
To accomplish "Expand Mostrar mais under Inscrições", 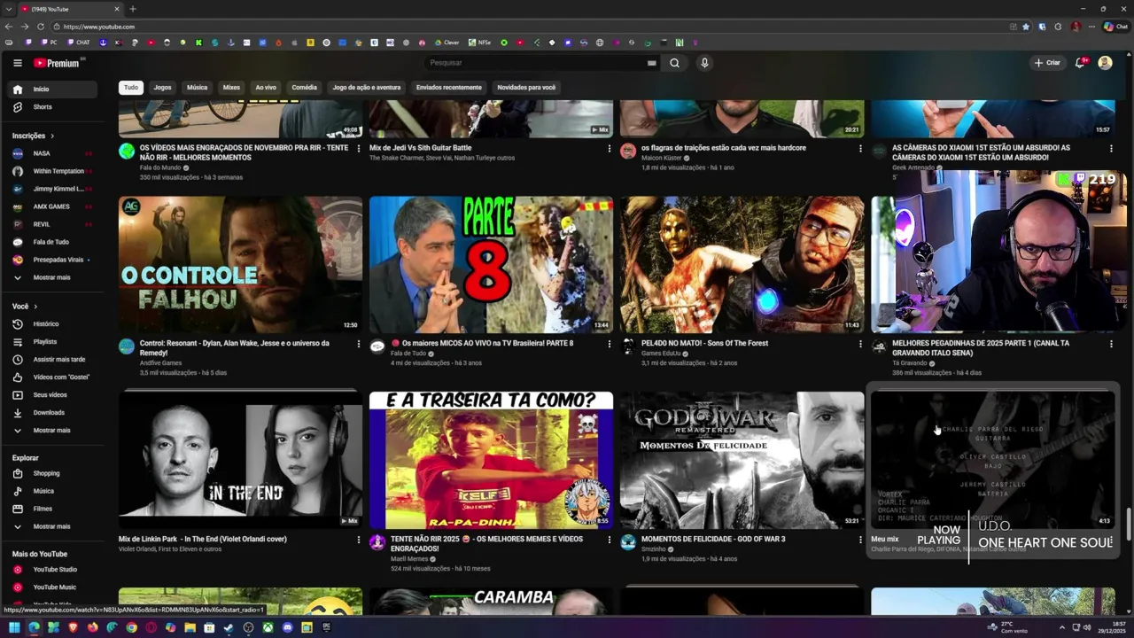I will tap(54, 277).
